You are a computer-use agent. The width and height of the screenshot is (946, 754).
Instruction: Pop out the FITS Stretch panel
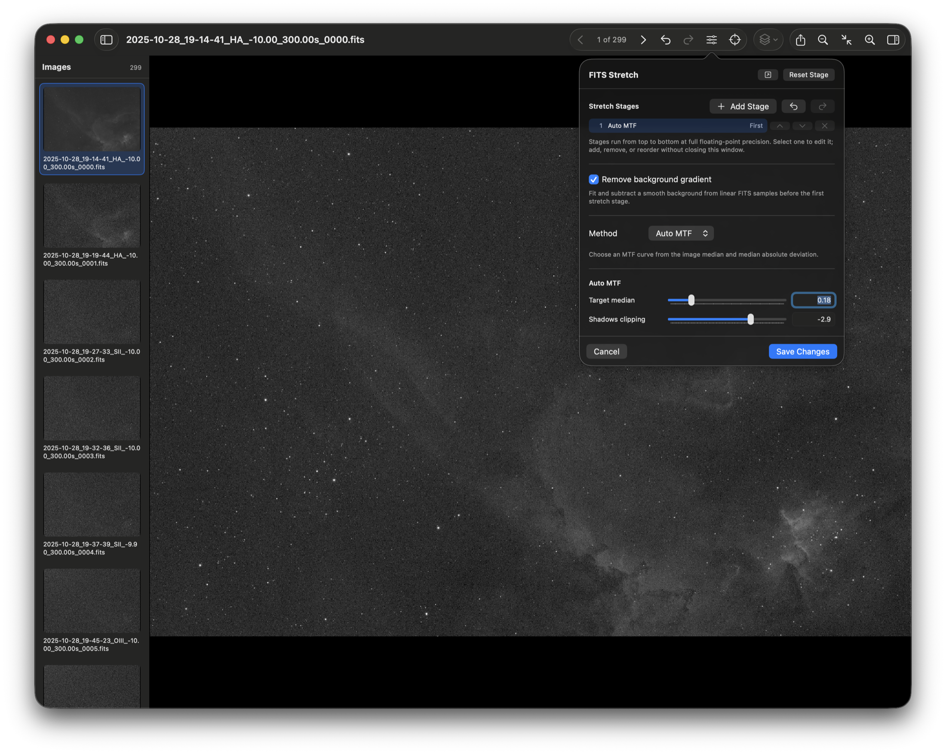768,75
